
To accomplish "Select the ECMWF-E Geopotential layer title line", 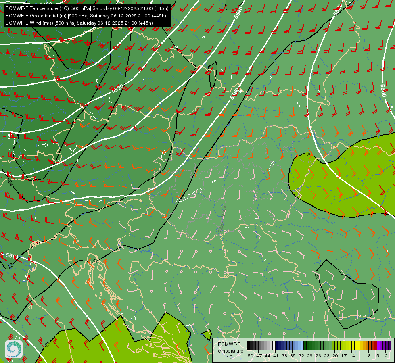I will [86, 16].
